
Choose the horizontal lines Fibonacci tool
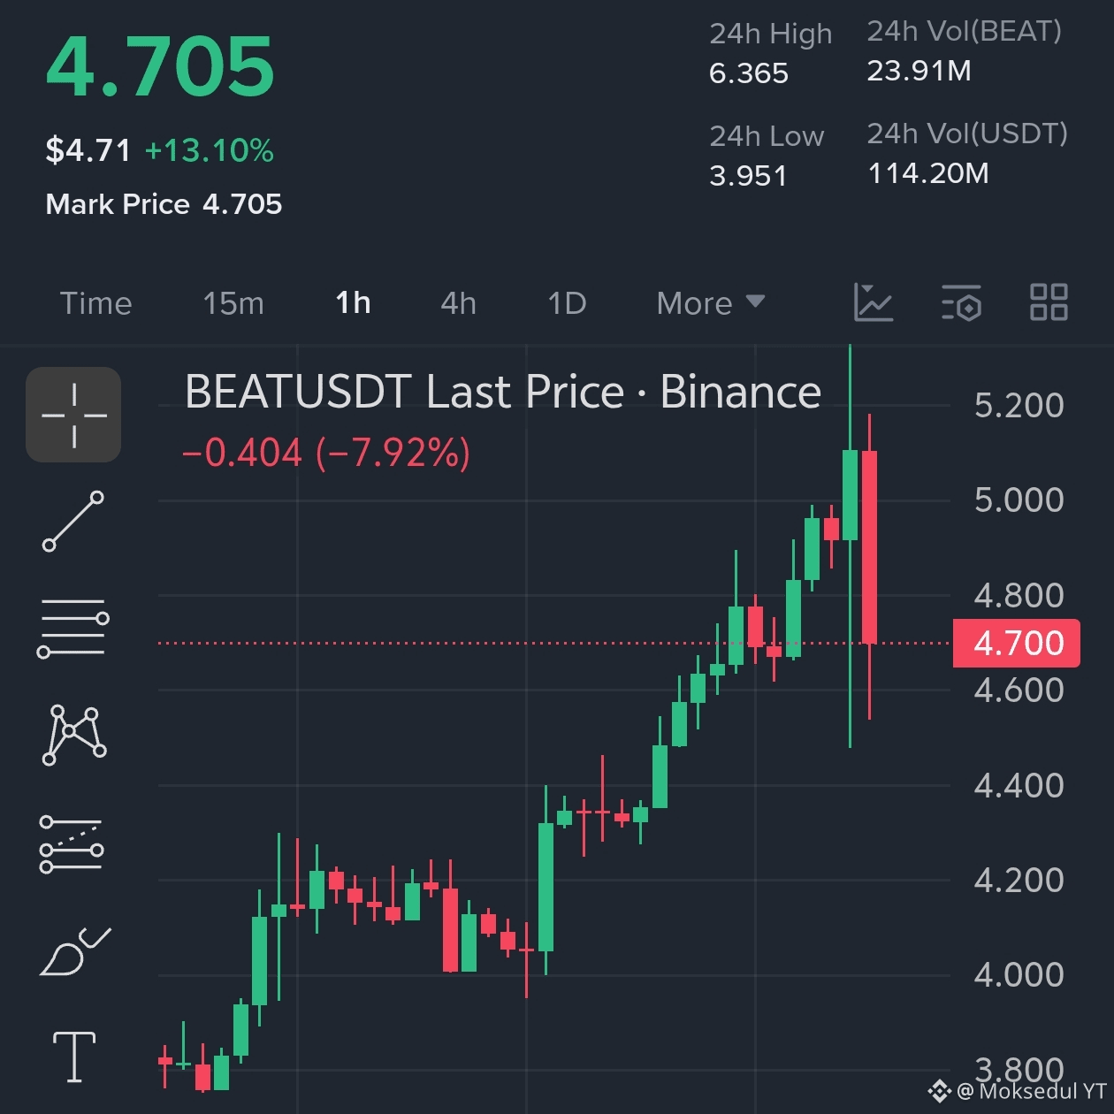(73, 629)
